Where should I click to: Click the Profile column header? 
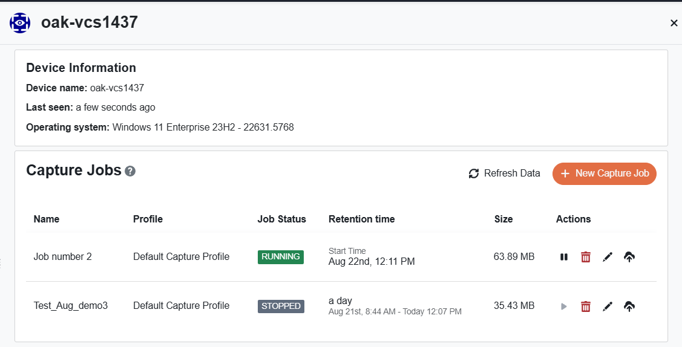pos(148,219)
